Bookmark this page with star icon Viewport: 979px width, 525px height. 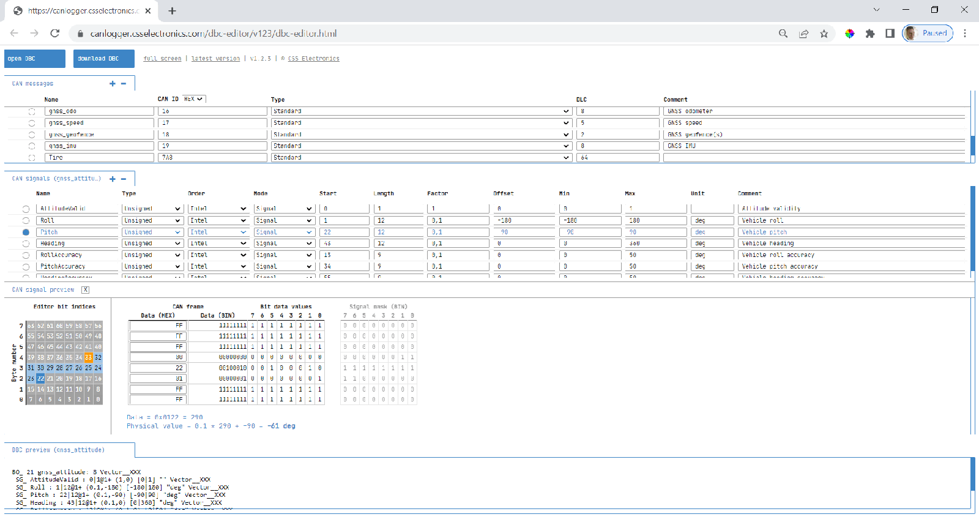[824, 34]
